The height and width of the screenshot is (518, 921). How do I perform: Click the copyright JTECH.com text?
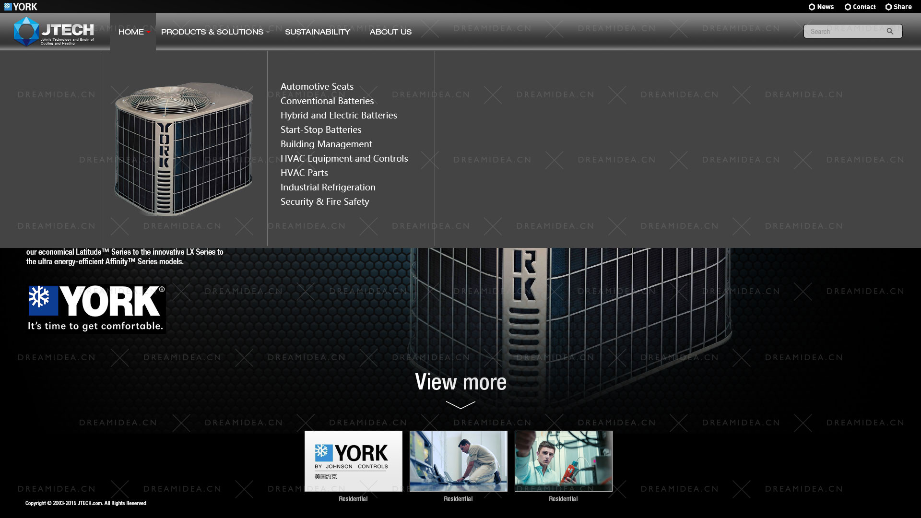tap(86, 503)
